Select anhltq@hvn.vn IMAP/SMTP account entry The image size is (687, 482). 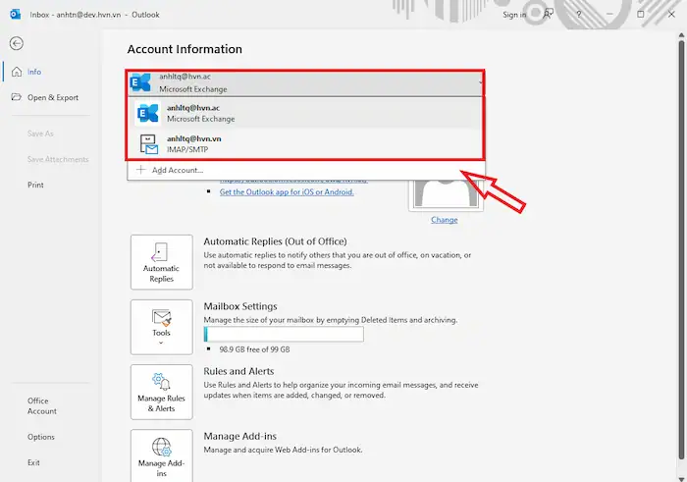[x=306, y=144]
